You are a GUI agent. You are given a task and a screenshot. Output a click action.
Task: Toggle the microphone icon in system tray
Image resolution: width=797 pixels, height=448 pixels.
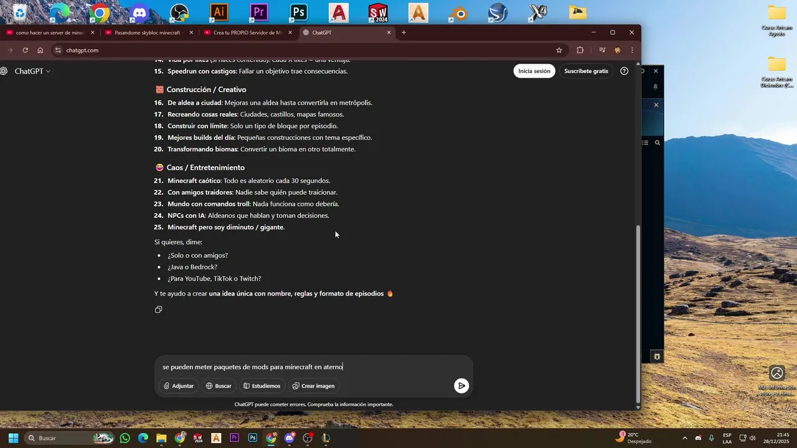pos(711,438)
